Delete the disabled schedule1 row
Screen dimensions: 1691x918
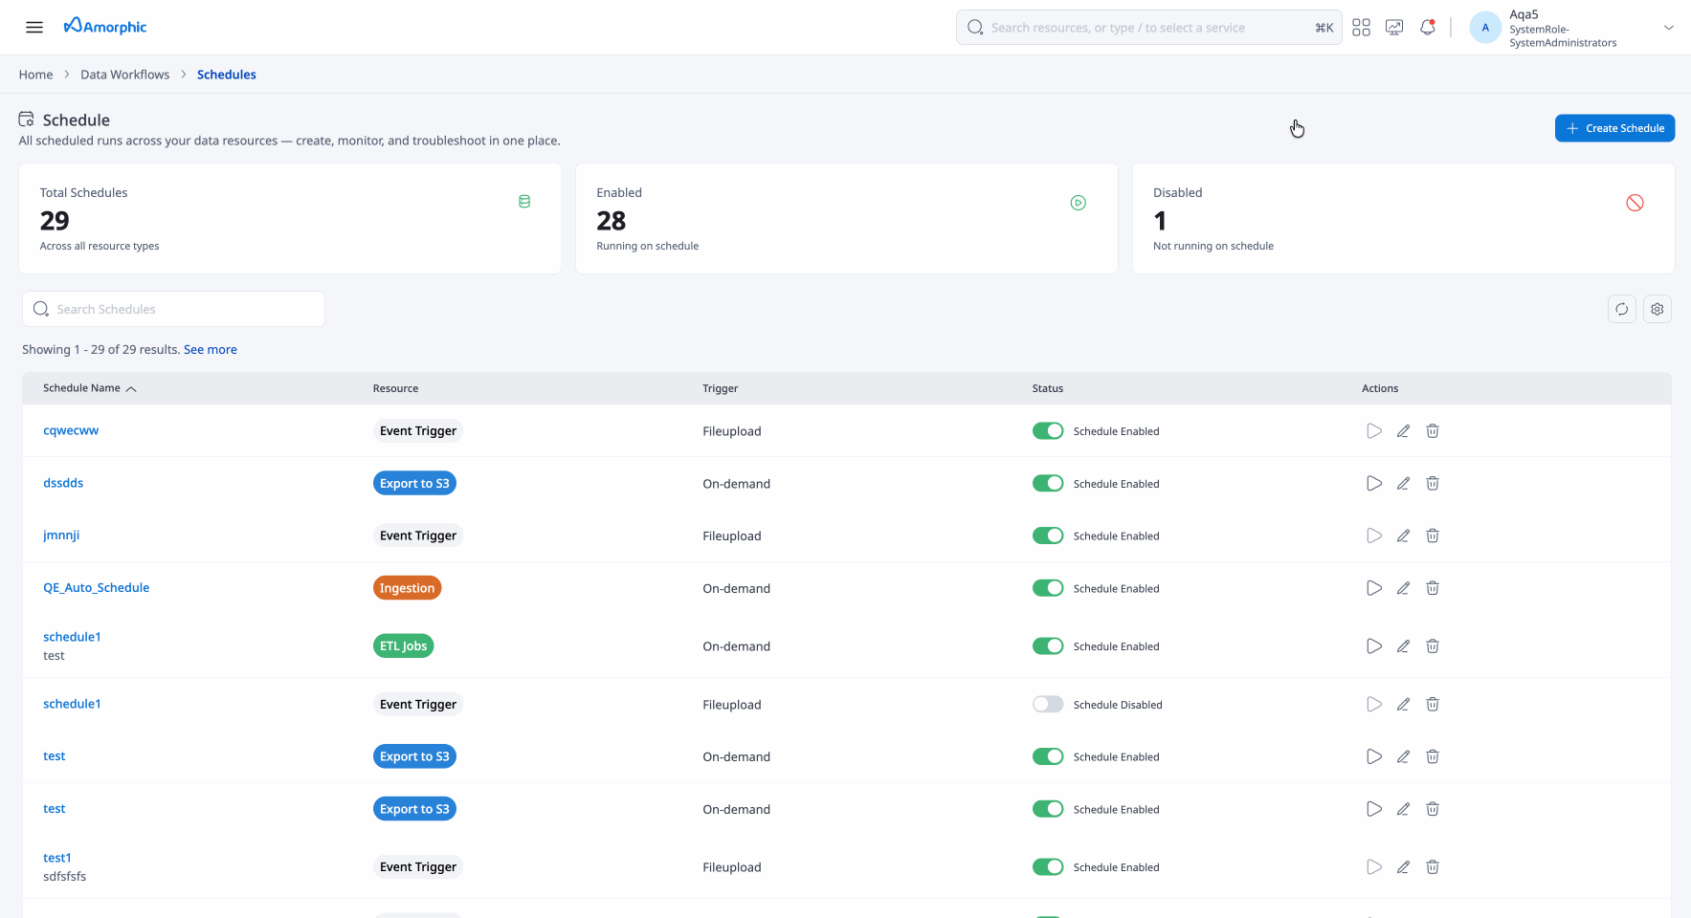tap(1433, 705)
